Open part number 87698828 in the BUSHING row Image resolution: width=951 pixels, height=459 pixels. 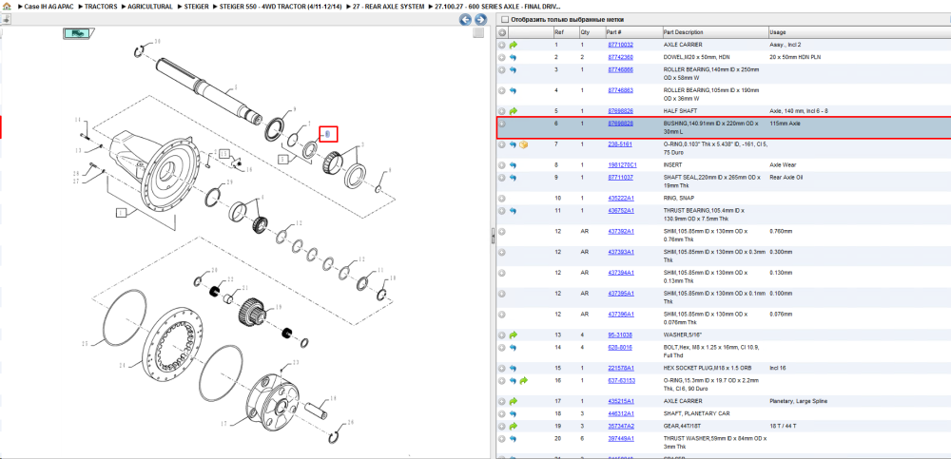620,124
